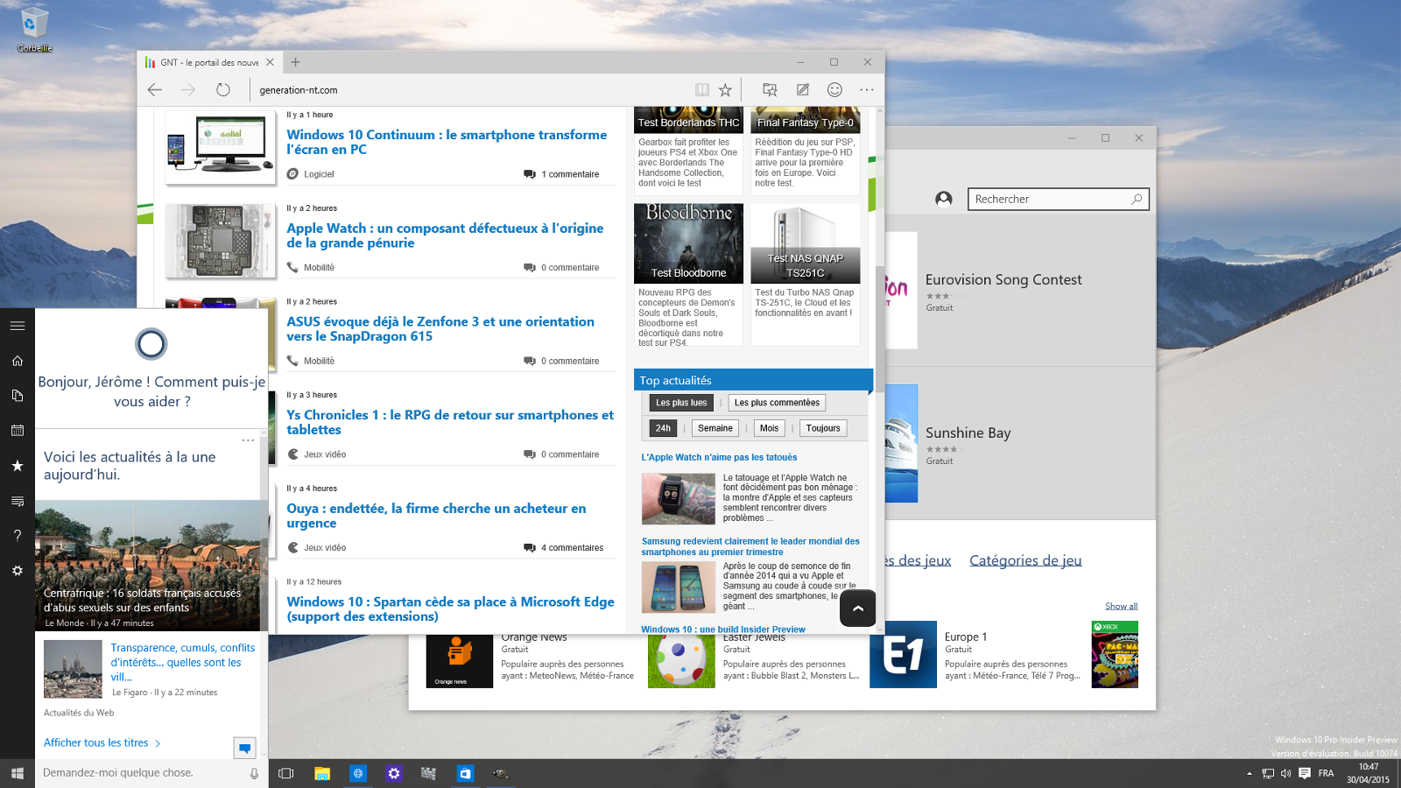Click Store account profile icon
This screenshot has height=788, width=1401.
(x=944, y=199)
